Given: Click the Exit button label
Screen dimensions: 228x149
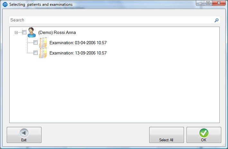Looking at the screenshot, I should 24,140.
